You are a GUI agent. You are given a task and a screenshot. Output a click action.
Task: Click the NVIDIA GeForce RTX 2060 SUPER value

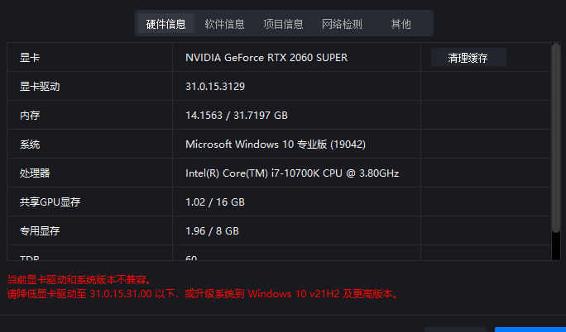(266, 58)
